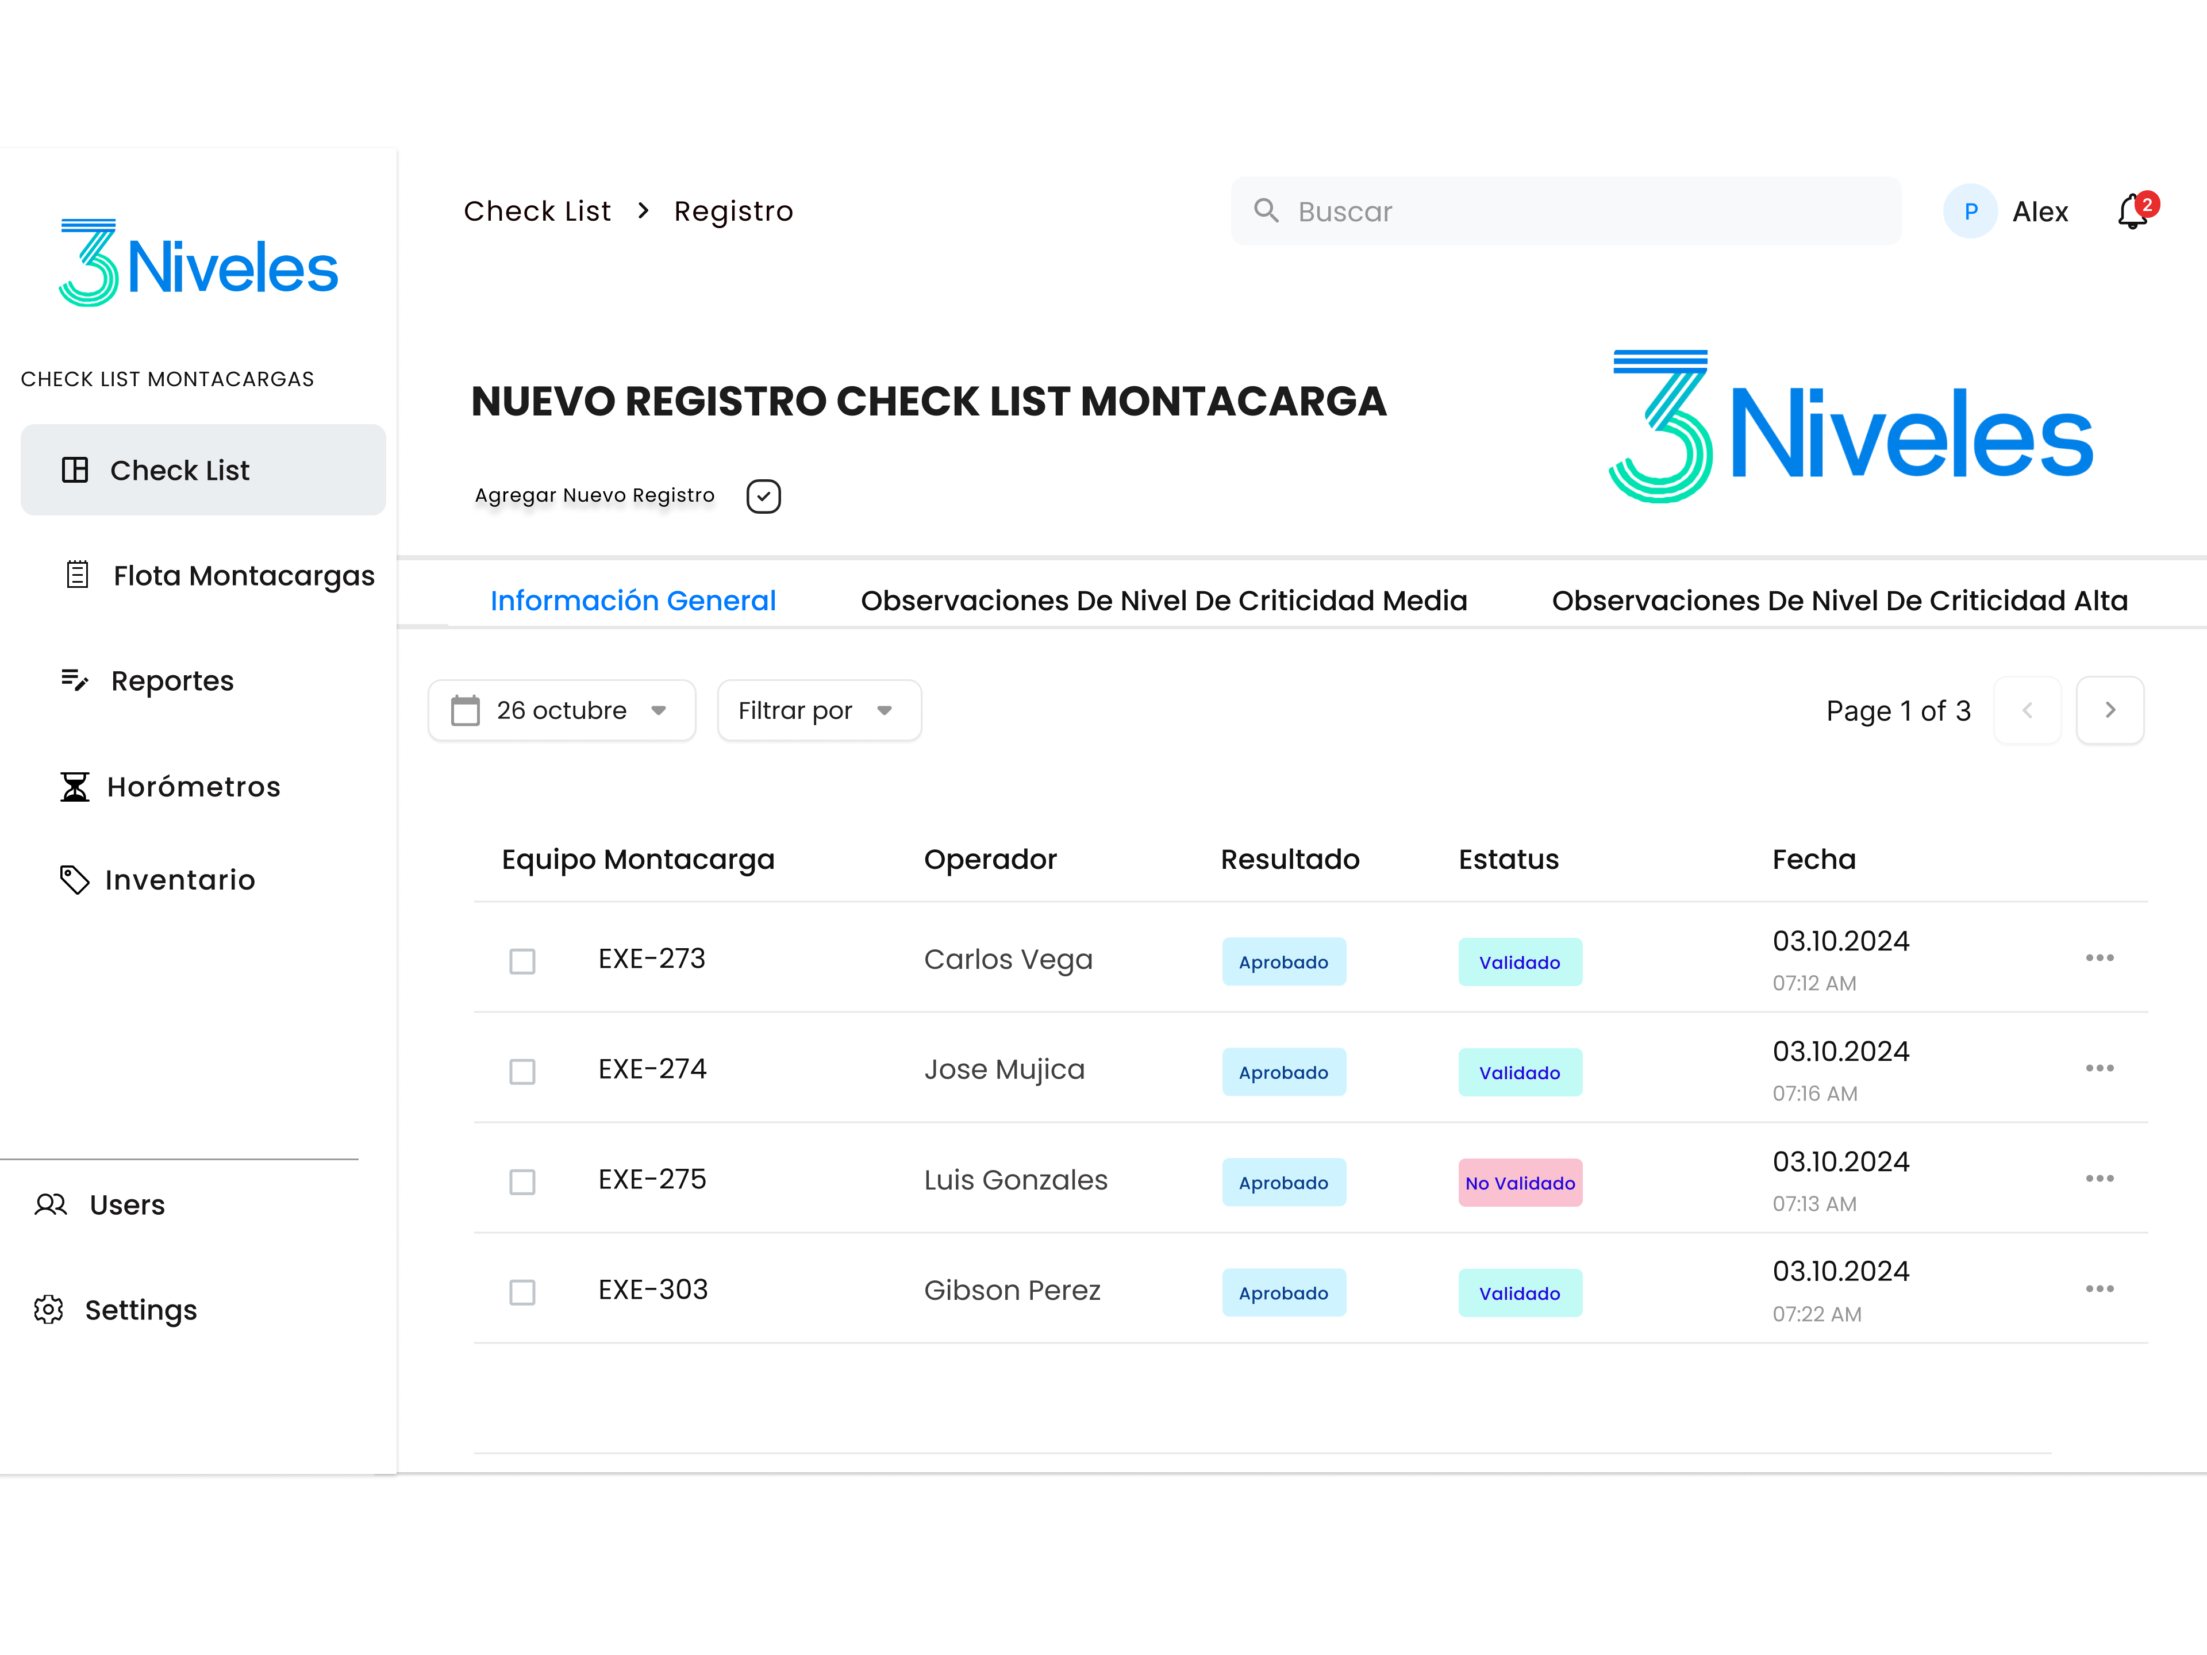The height and width of the screenshot is (1655, 2207).
Task: Select the EXE-275 row checkbox
Action: (522, 1182)
